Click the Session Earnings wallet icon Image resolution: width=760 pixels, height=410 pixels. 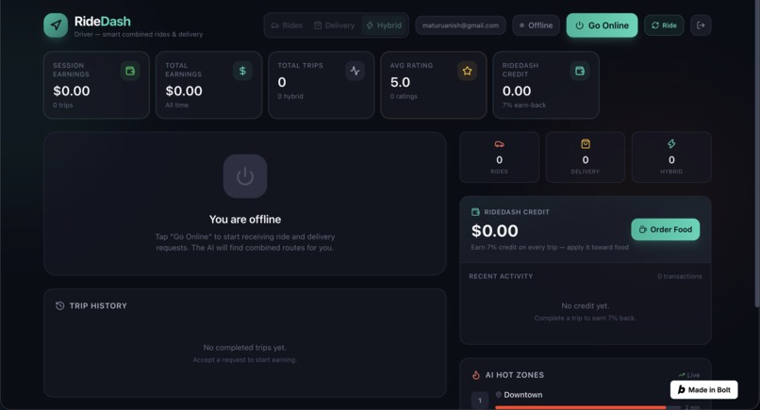point(130,71)
